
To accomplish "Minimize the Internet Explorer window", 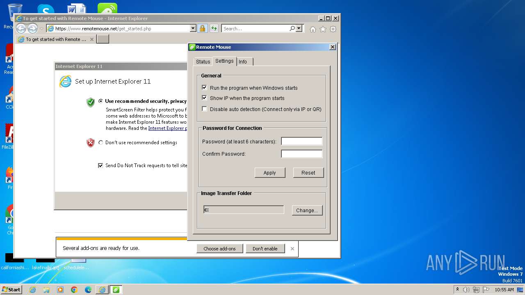I will (x=321, y=18).
